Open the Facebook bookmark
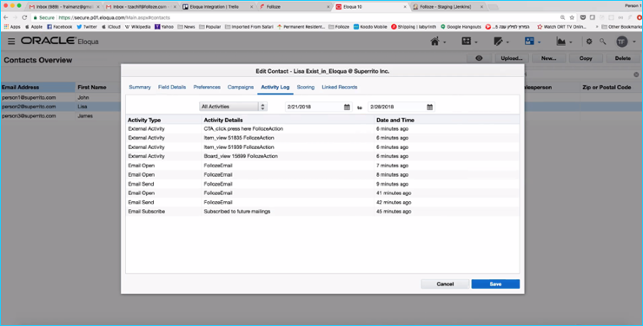Screen dimensions: 643x326 click(x=59, y=27)
